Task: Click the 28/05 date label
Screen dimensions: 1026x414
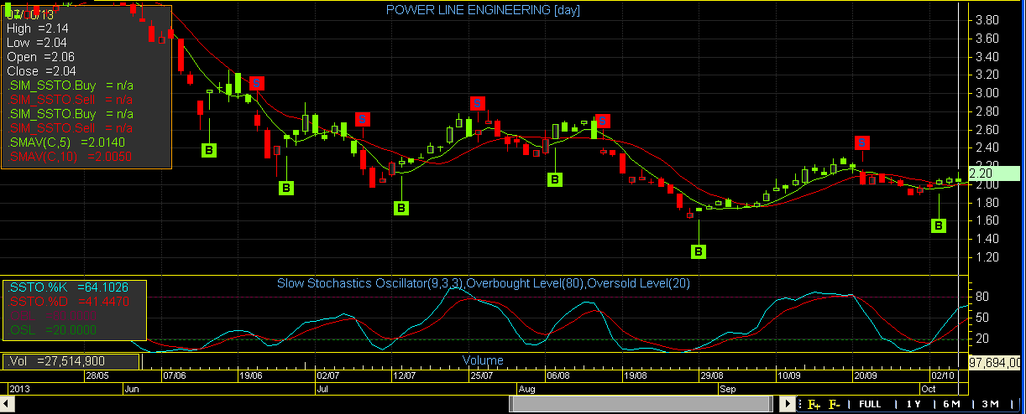Action: click(98, 378)
